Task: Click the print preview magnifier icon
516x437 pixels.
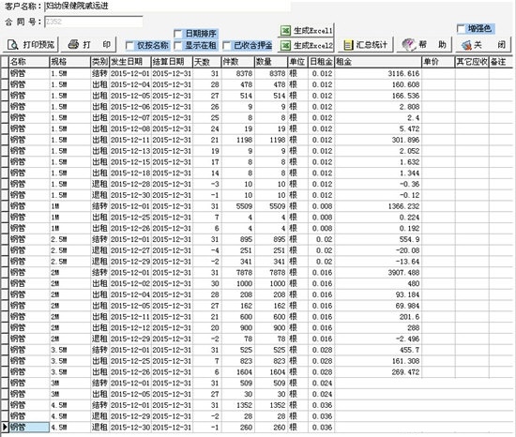Action: pos(13,44)
